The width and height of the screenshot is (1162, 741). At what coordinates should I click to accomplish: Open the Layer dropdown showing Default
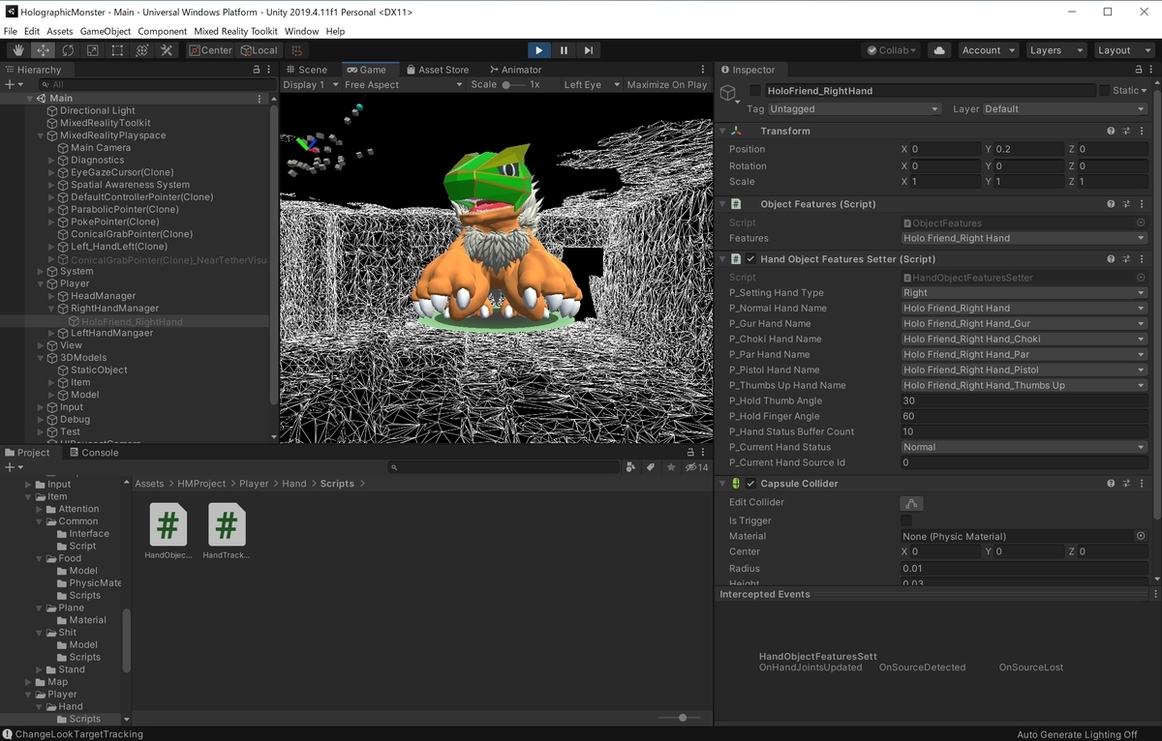pos(1065,109)
